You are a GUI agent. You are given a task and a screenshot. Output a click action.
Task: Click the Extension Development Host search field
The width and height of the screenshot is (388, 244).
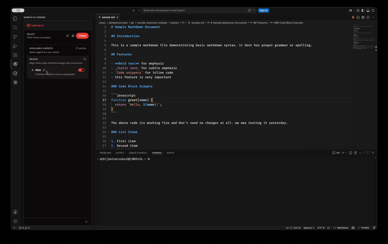(194, 10)
